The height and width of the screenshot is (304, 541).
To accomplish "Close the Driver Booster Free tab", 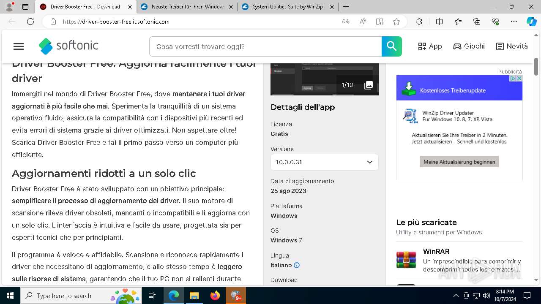I will 130,7.
